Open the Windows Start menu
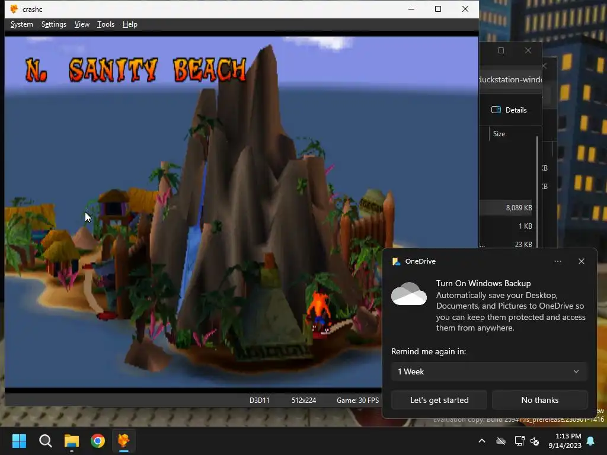Image resolution: width=607 pixels, height=455 pixels. pos(19,441)
